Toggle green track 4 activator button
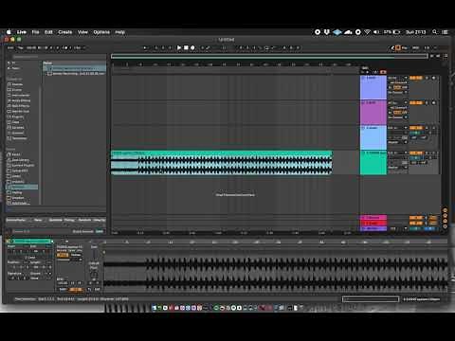This screenshot has height=341, width=455. pyautogui.click(x=416, y=153)
